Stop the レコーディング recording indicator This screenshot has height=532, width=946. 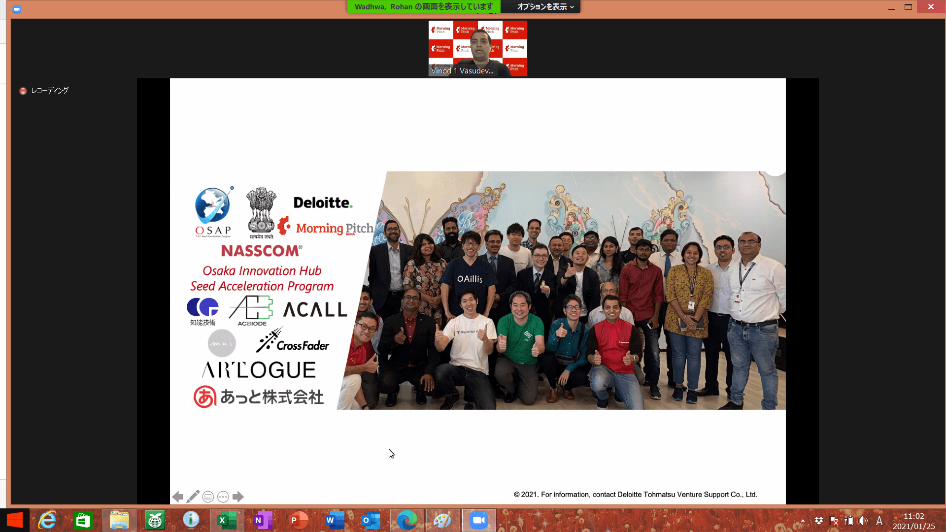23,91
